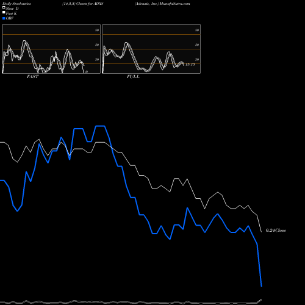Screen dimensions: 305x305
Task: Click the Fast K legend white swatch
Action: coord(4,13)
